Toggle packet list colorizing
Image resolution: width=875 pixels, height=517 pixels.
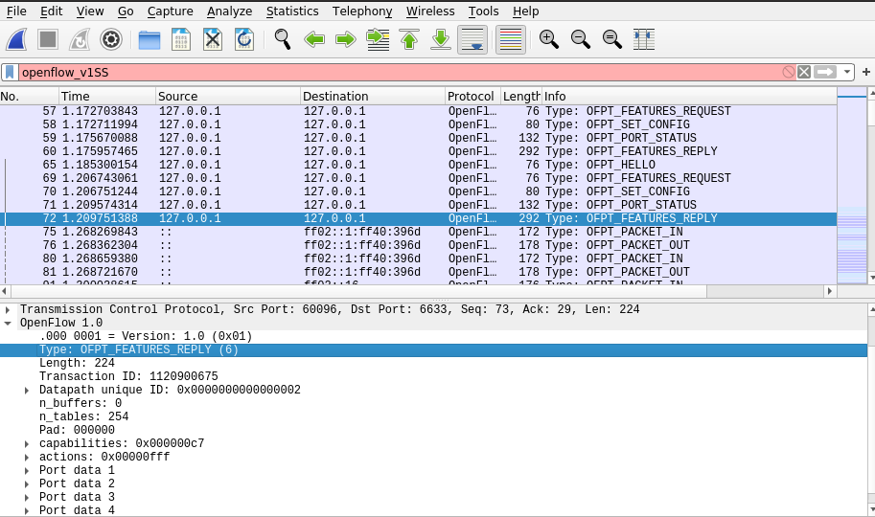[511, 39]
